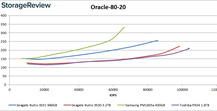Click the red Seagate 3530 curve endpoint
The image size is (217, 111).
pyautogui.click(x=179, y=46)
